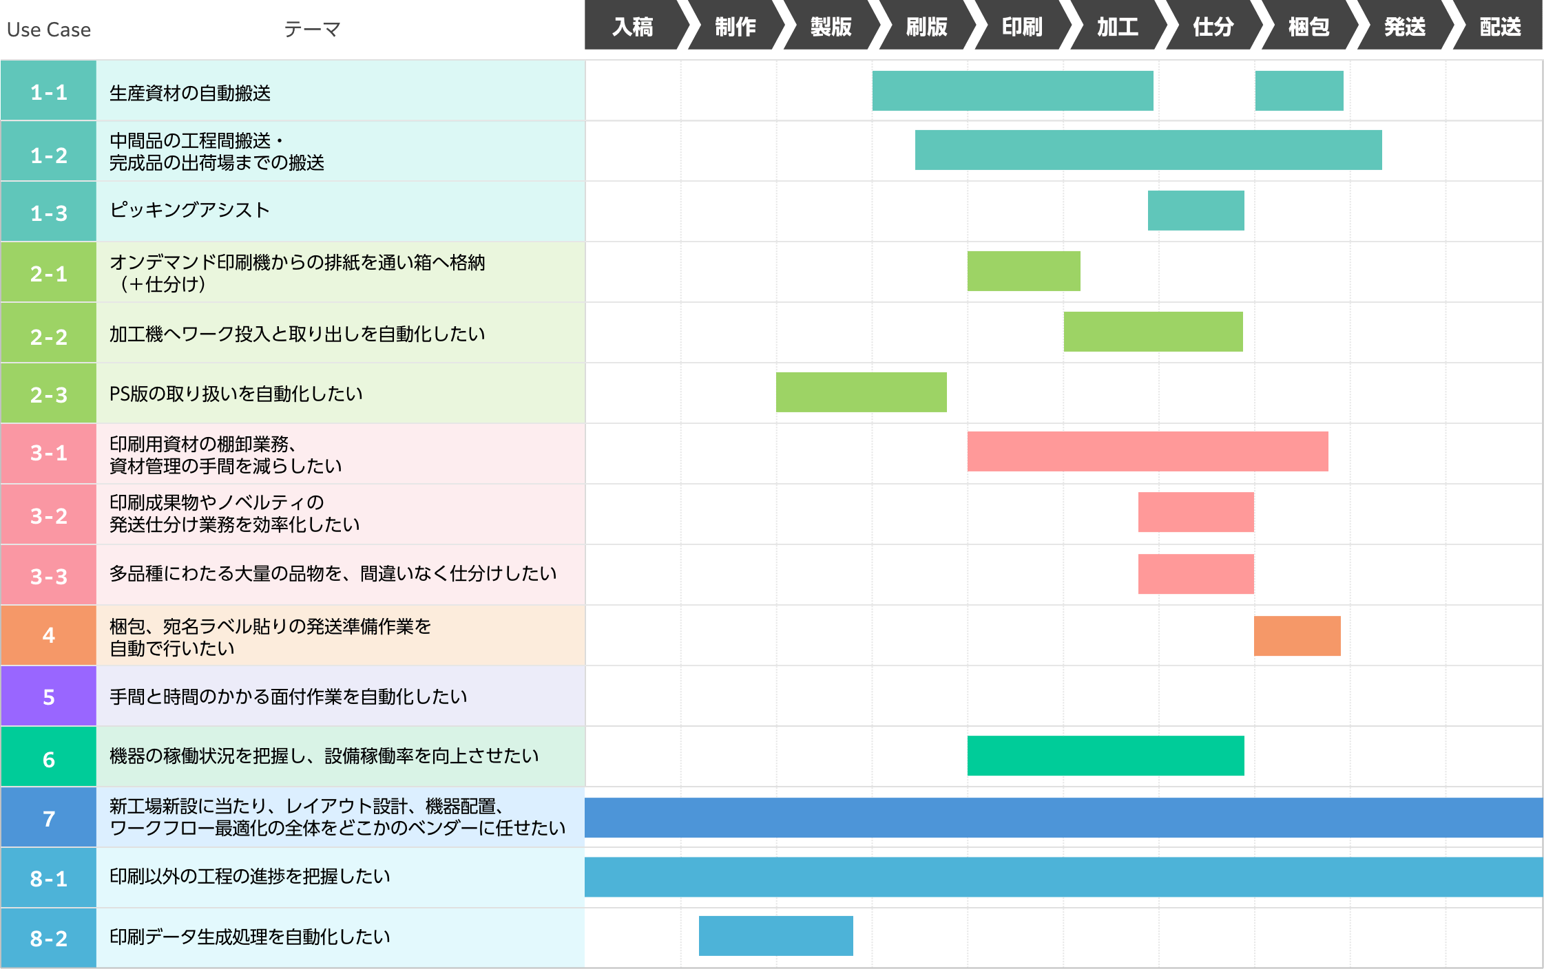The height and width of the screenshot is (969, 1544).
Task: Click the pink bar in row 3-2
Action: point(1196,512)
